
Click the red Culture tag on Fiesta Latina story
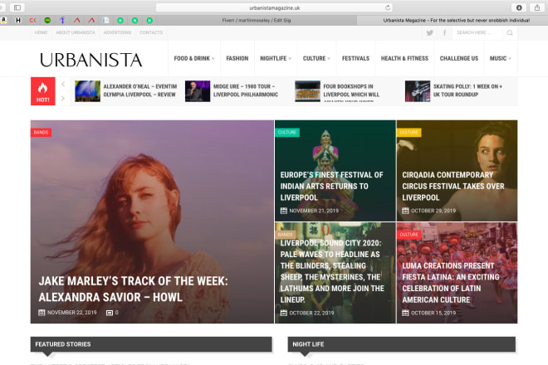pyautogui.click(x=409, y=235)
